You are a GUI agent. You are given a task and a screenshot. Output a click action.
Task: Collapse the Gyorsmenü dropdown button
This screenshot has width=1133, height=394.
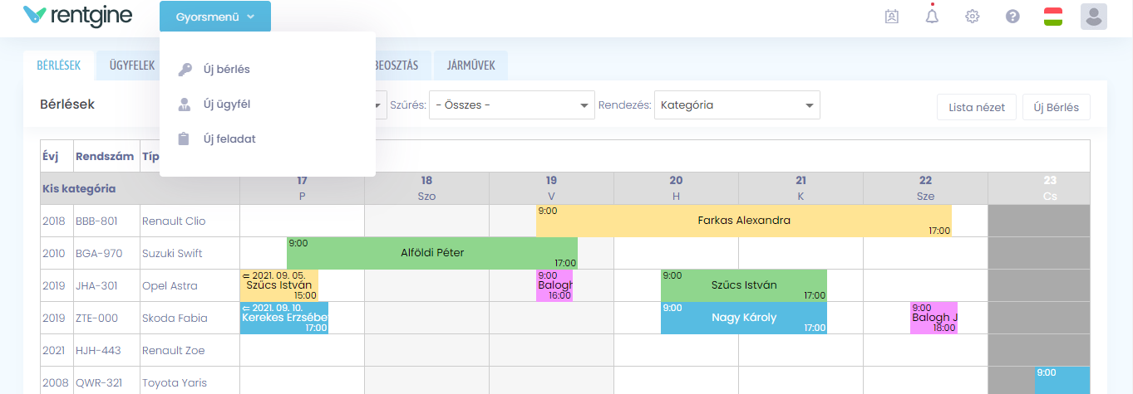point(215,17)
